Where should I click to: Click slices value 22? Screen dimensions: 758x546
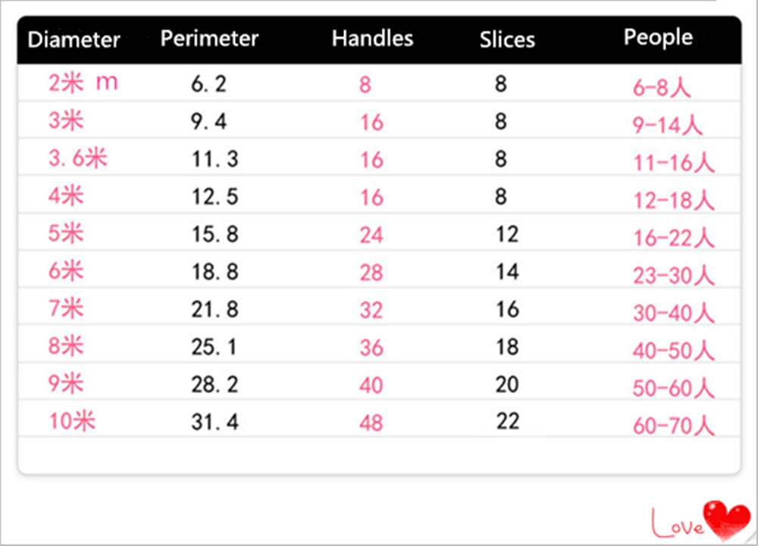(x=508, y=422)
